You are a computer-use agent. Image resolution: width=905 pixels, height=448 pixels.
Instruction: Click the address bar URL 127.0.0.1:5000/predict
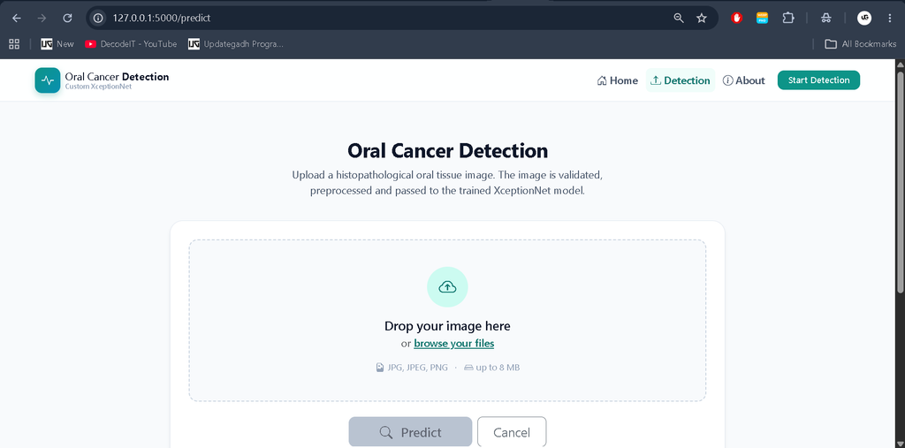pos(162,18)
